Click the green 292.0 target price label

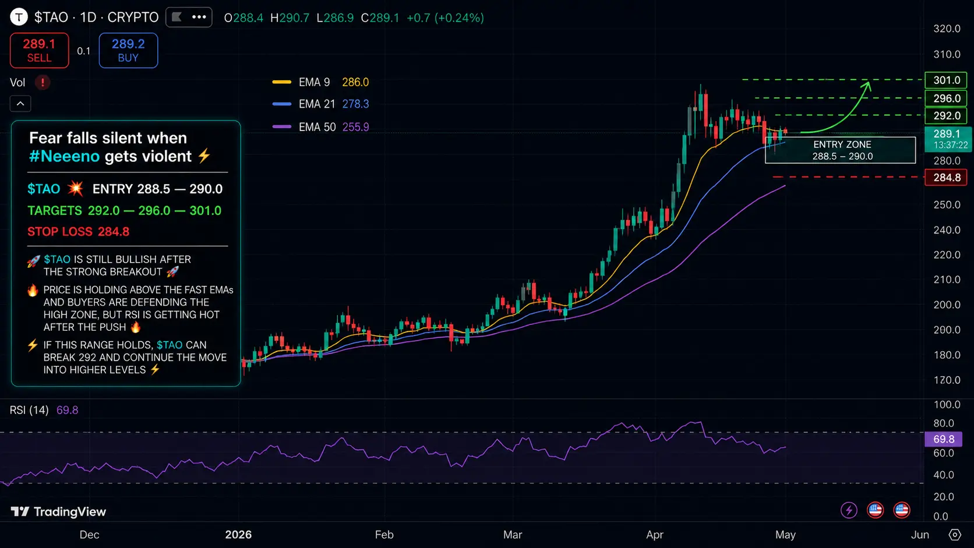pos(946,116)
